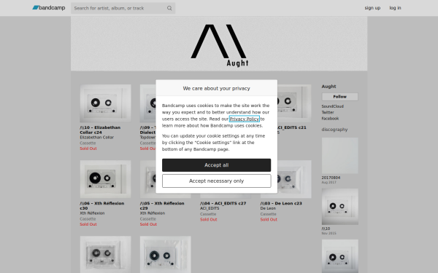
Task: Open the /\\04 - ACI_EDITS c27 title
Action: point(223,203)
